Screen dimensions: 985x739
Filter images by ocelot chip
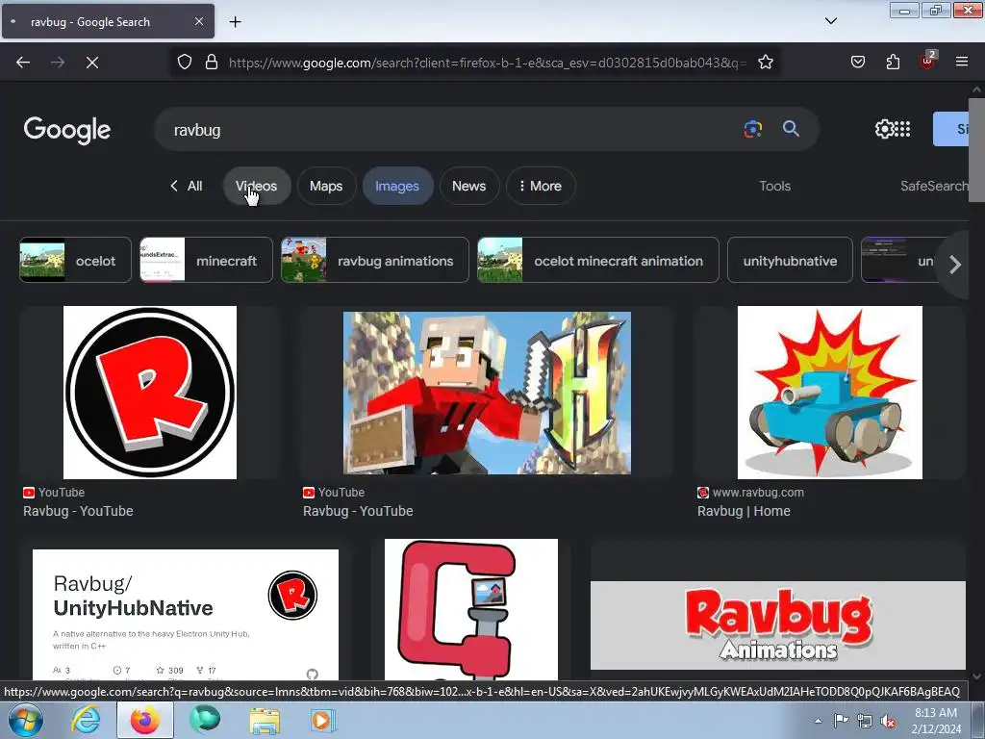point(75,260)
